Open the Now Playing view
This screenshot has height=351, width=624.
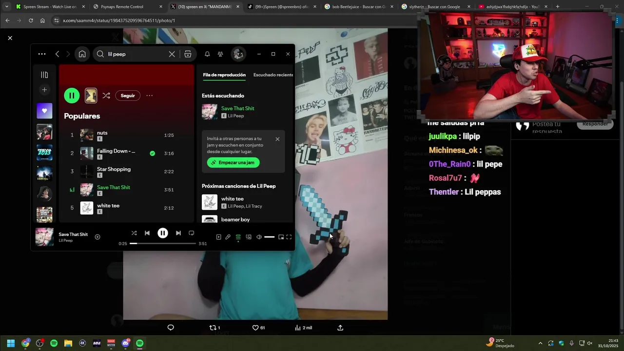(x=218, y=237)
